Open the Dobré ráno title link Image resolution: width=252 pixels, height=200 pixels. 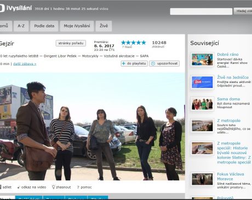pos(228,54)
